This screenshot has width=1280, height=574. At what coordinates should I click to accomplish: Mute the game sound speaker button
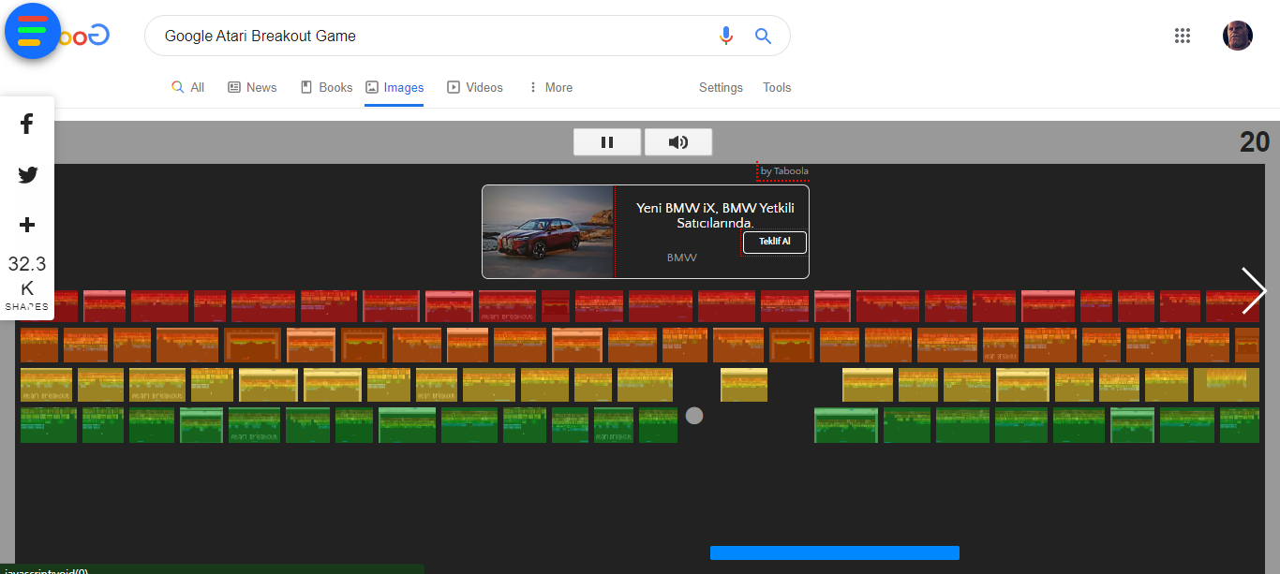(678, 141)
